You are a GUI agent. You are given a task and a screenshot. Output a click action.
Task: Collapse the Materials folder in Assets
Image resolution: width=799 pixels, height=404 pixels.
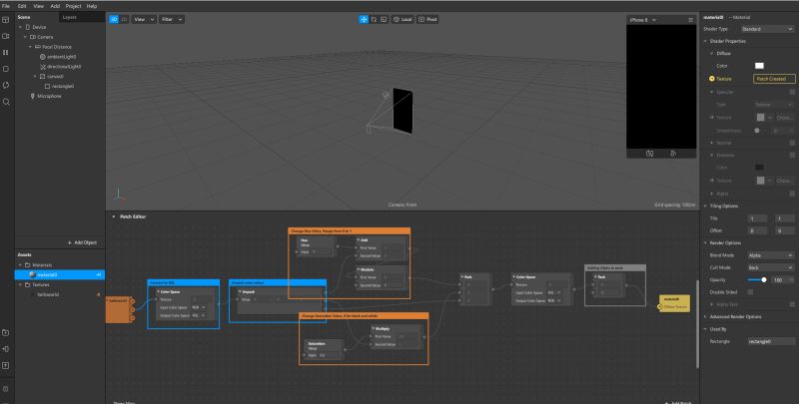pyautogui.click(x=20, y=265)
